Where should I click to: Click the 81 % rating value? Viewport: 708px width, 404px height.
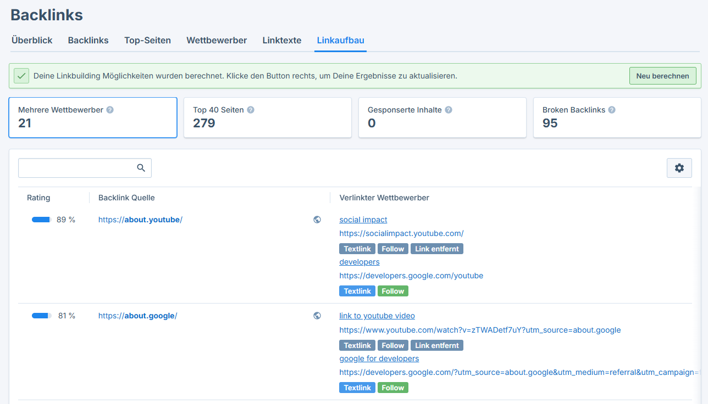click(x=67, y=316)
